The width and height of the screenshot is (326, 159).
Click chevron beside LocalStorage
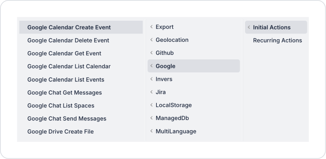click(152, 105)
